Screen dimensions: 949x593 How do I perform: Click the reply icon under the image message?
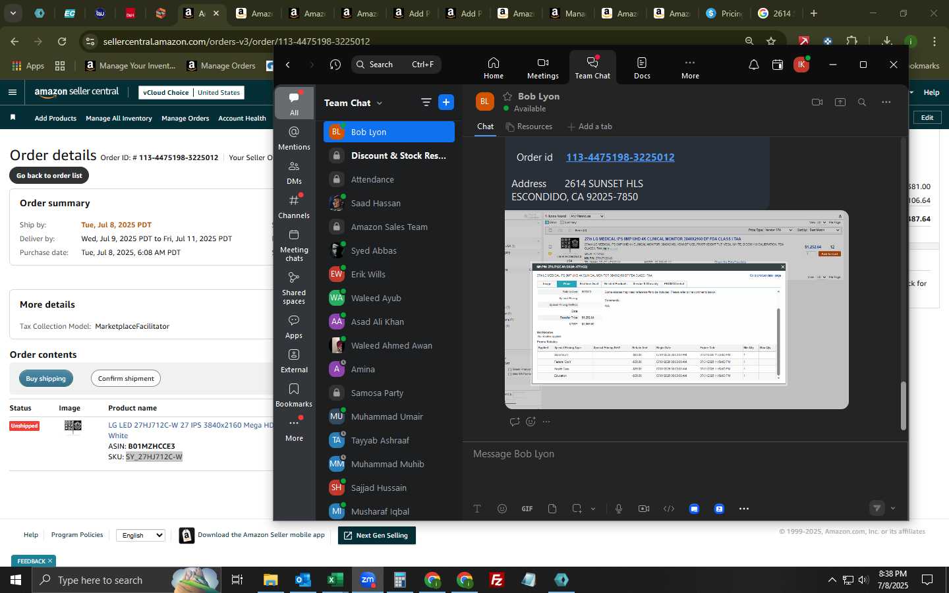(514, 422)
